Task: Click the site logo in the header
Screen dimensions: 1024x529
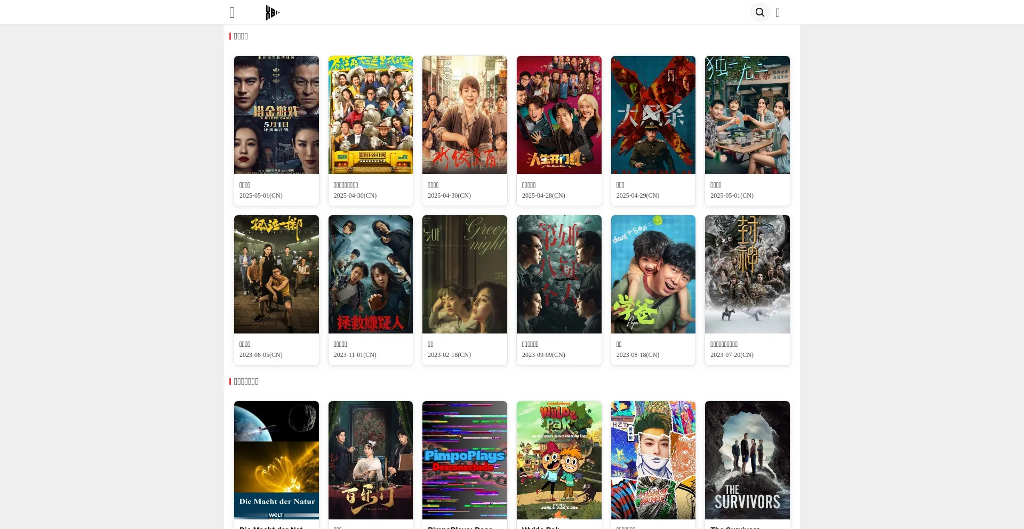Action: click(x=272, y=12)
